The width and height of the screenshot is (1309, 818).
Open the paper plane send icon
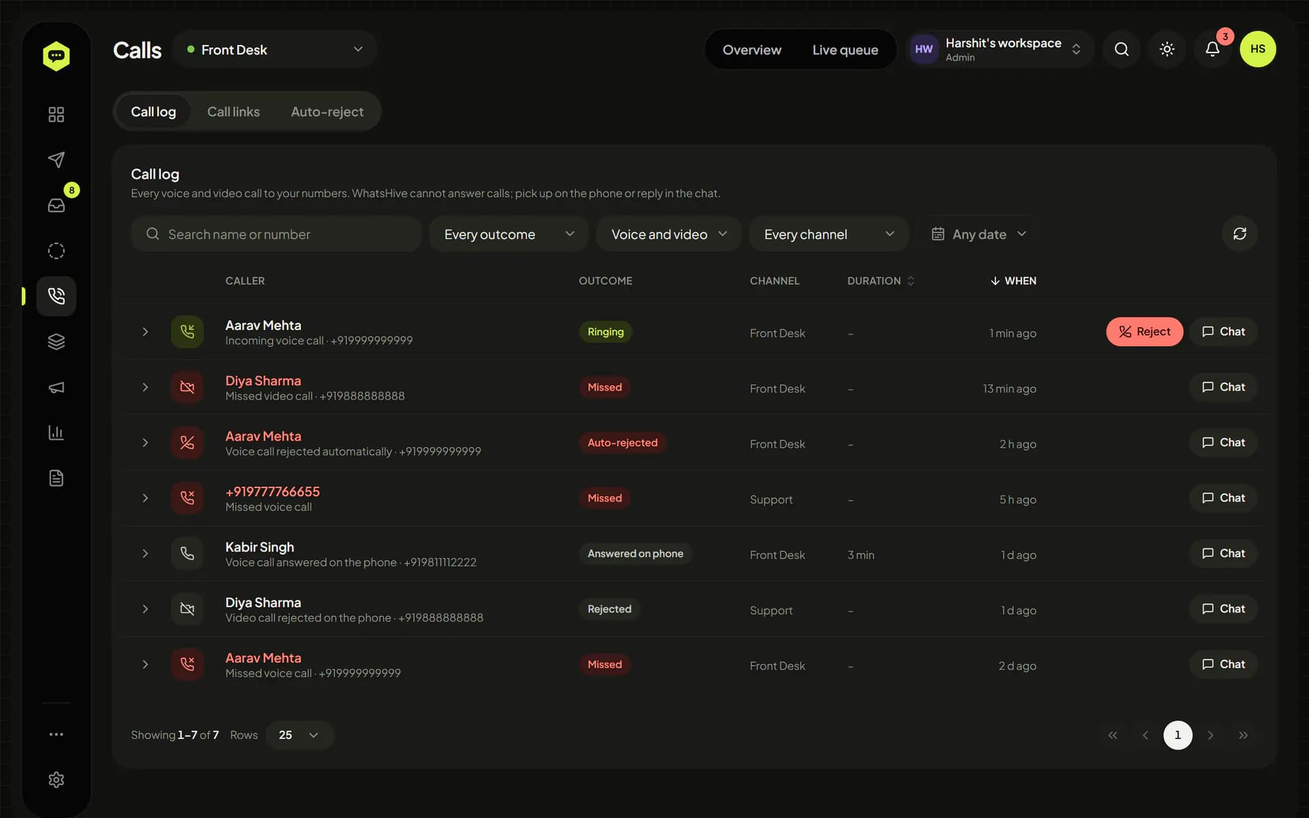[x=56, y=160]
